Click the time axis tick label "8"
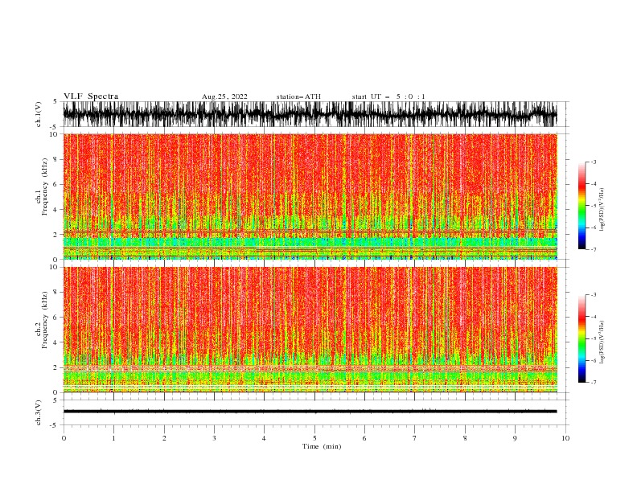The height and width of the screenshot is (492, 637). (465, 438)
